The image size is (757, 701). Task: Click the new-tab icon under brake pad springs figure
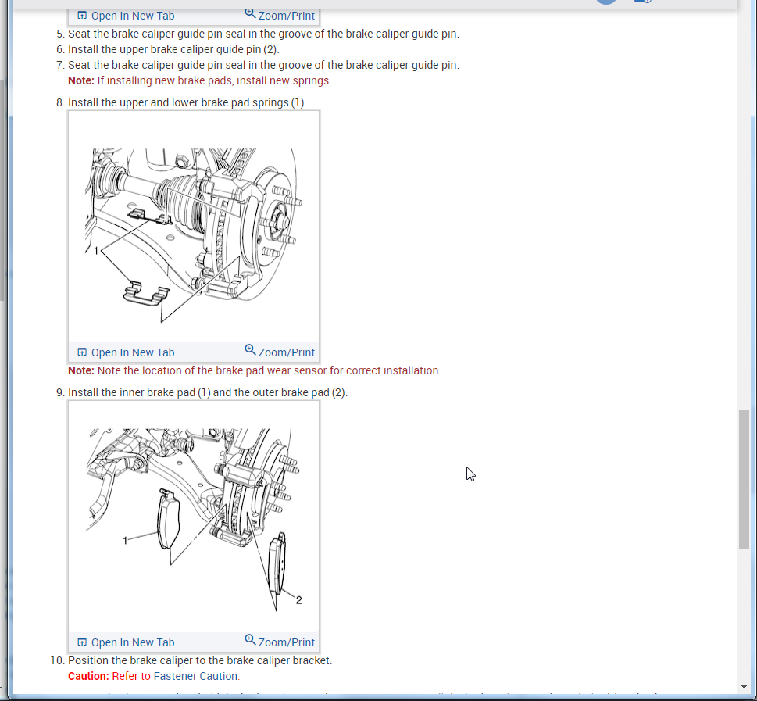[x=82, y=352]
